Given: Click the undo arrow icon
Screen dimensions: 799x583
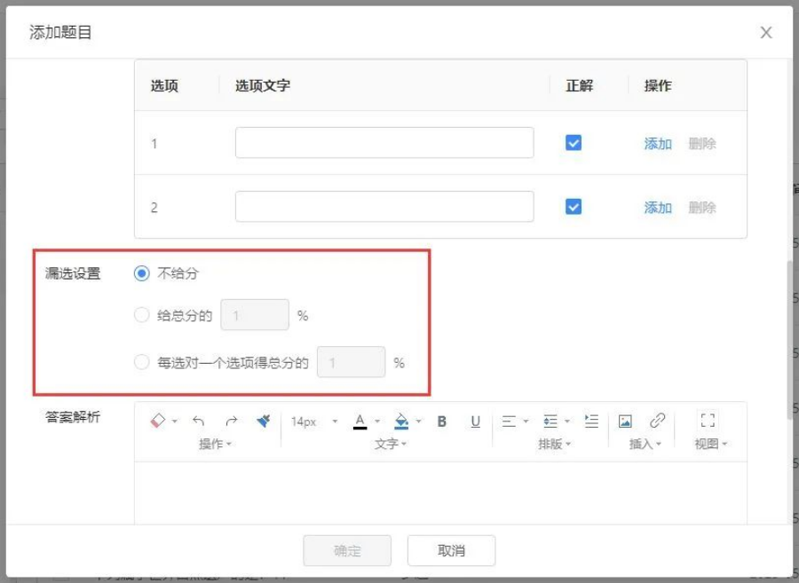Looking at the screenshot, I should tap(198, 421).
